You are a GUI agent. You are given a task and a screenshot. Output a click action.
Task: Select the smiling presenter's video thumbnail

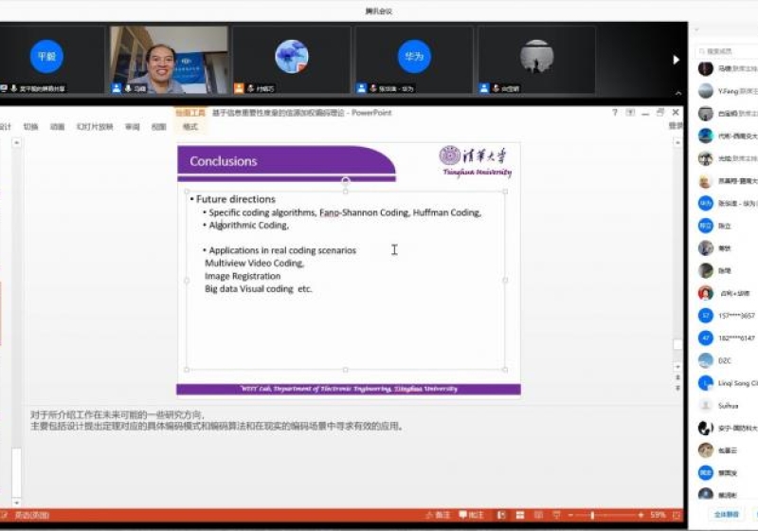coord(169,59)
